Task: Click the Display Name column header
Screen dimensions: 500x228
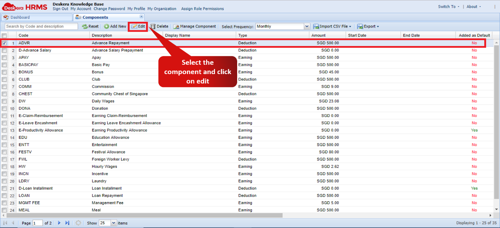Action: 199,35
